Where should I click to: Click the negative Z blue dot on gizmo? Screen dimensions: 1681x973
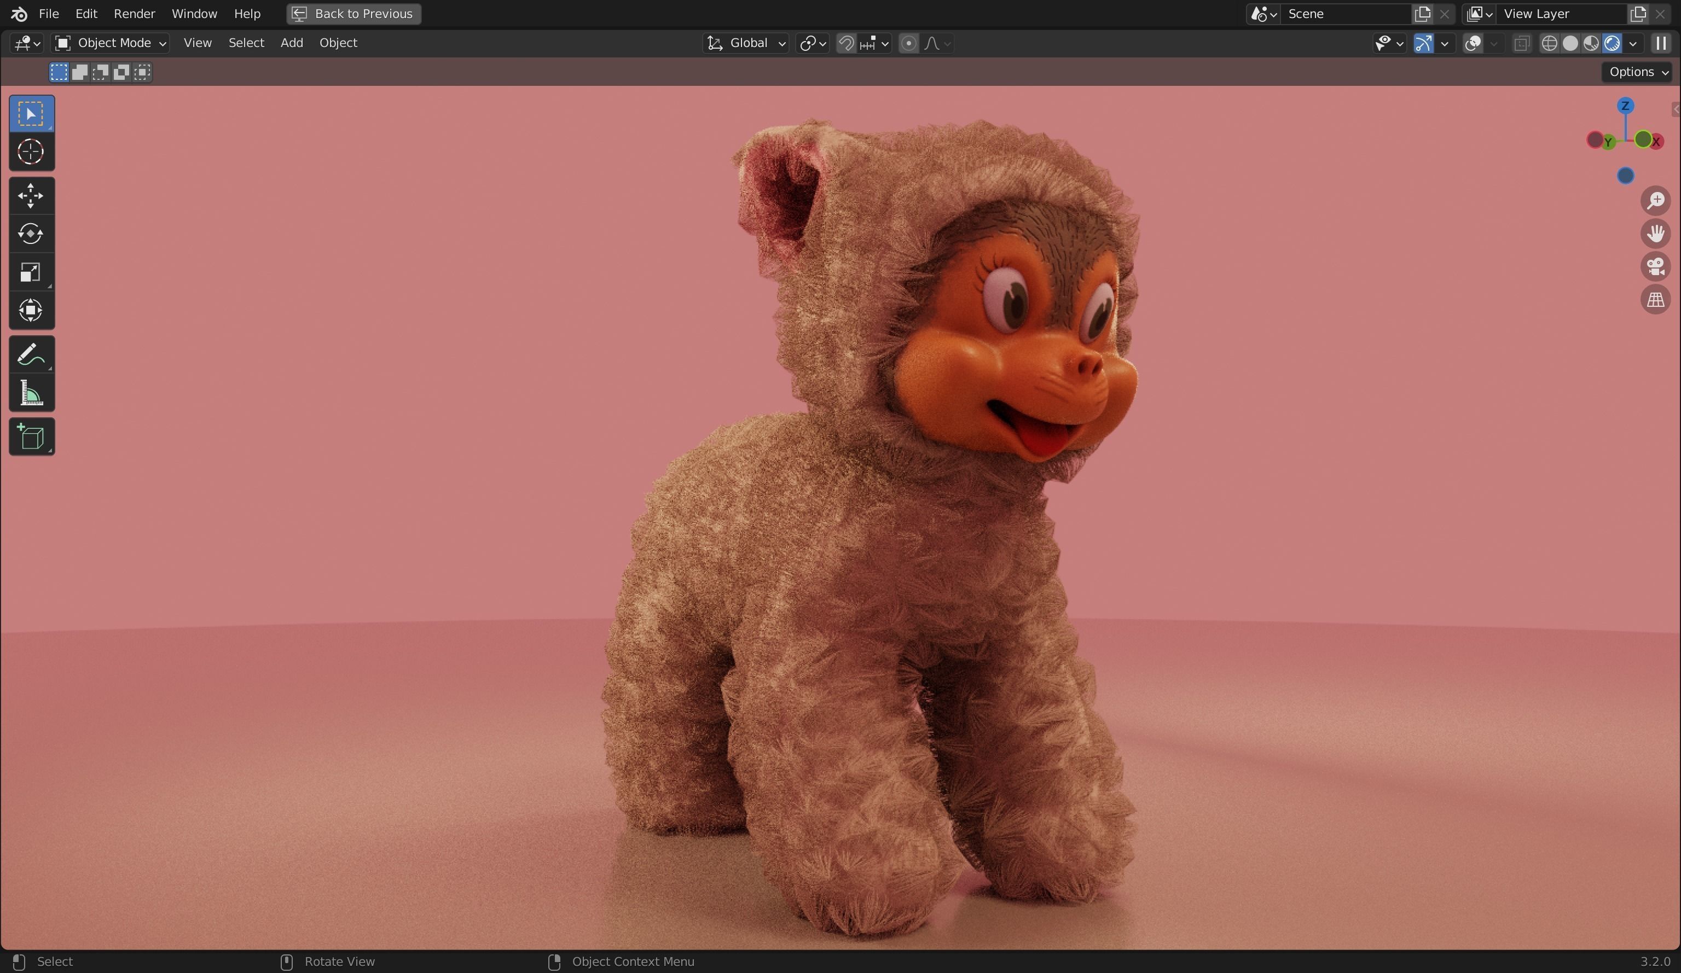[x=1626, y=176]
